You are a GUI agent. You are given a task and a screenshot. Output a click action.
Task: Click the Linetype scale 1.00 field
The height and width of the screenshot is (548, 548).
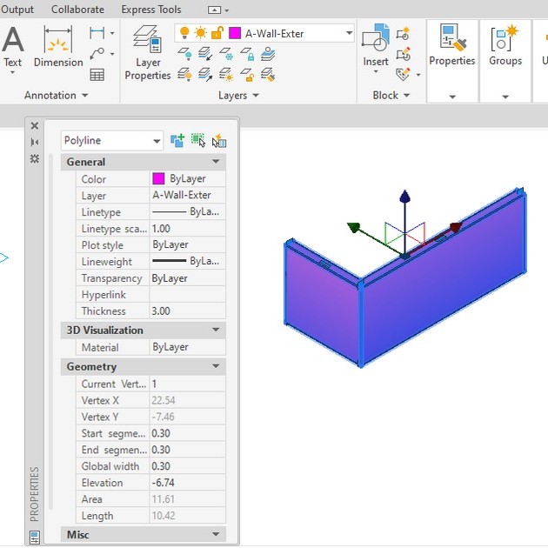click(x=187, y=229)
